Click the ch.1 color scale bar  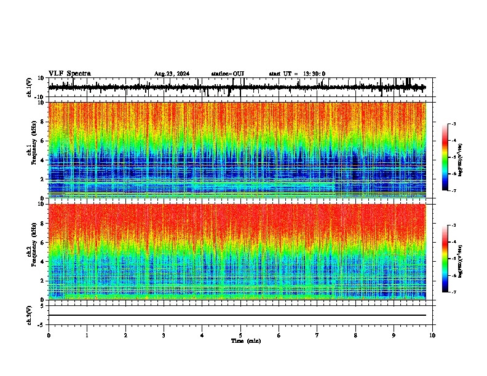(x=445, y=157)
